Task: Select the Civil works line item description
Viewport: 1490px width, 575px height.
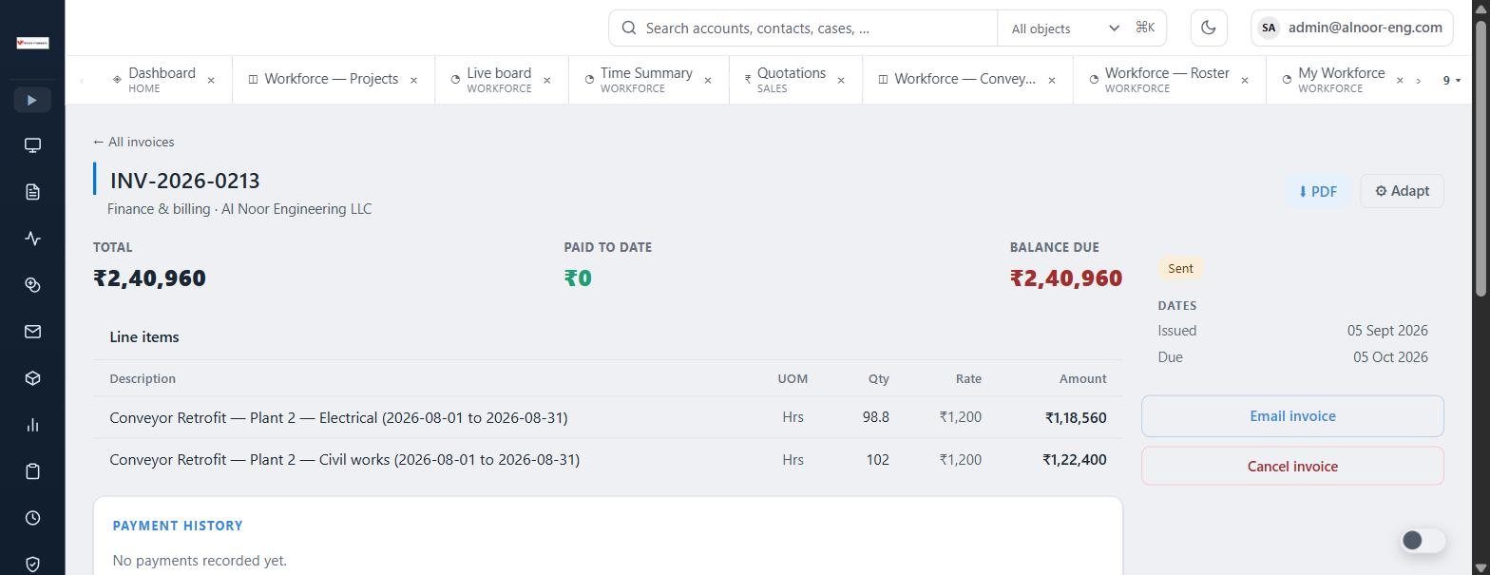Action: click(x=344, y=460)
